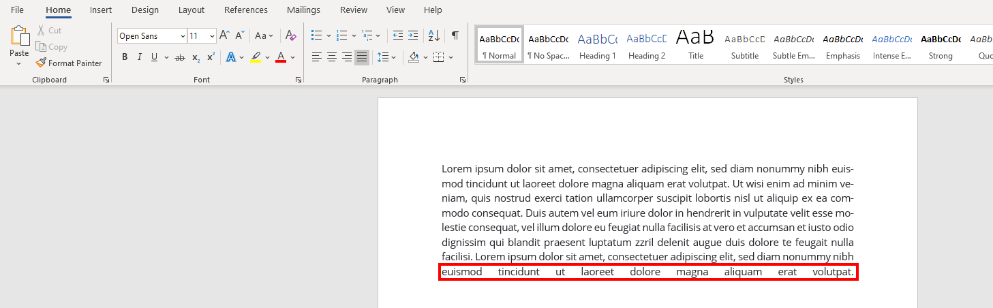Center align the paragraph
Image resolution: width=993 pixels, height=308 pixels.
[332, 57]
